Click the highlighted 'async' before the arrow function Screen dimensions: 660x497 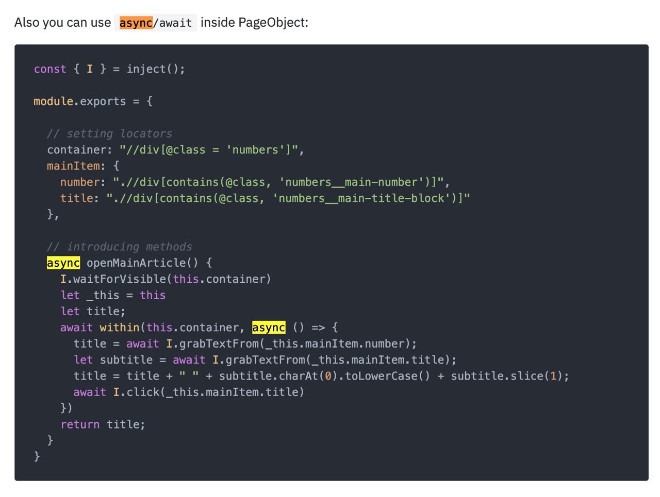(x=269, y=328)
